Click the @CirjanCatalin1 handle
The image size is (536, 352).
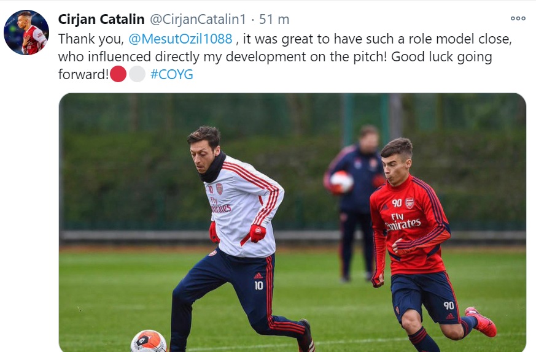click(x=199, y=19)
